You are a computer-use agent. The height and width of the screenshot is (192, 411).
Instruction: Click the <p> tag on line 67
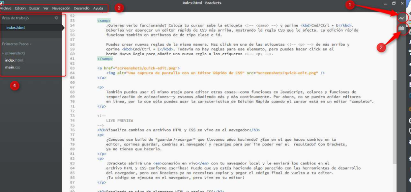101,87
